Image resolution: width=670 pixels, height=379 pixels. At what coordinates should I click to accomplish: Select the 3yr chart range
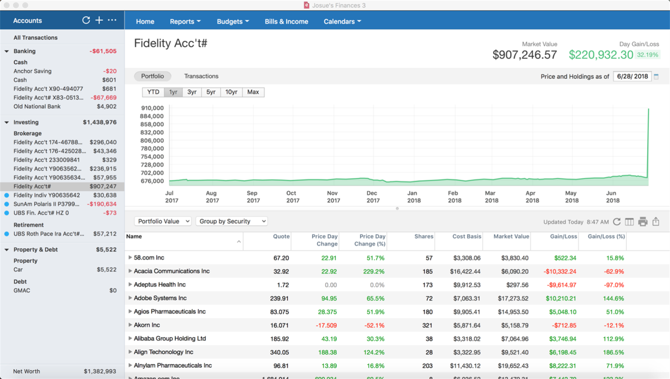pos(192,92)
